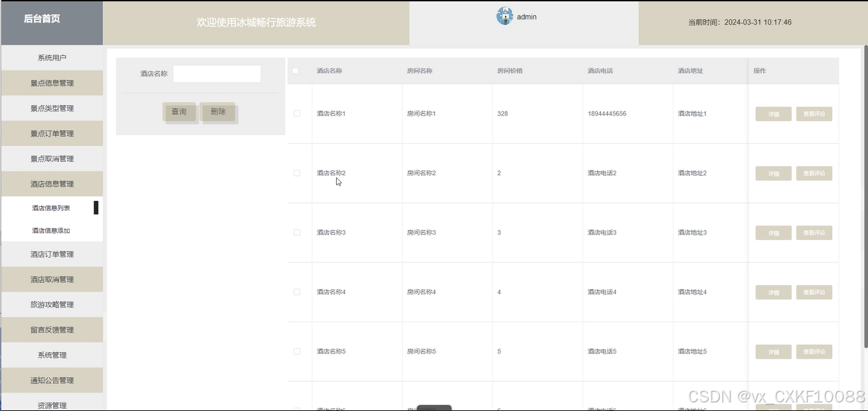Click price cell 328
868x411 pixels.
[x=503, y=114]
